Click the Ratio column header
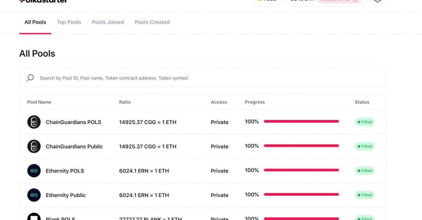 tap(125, 102)
